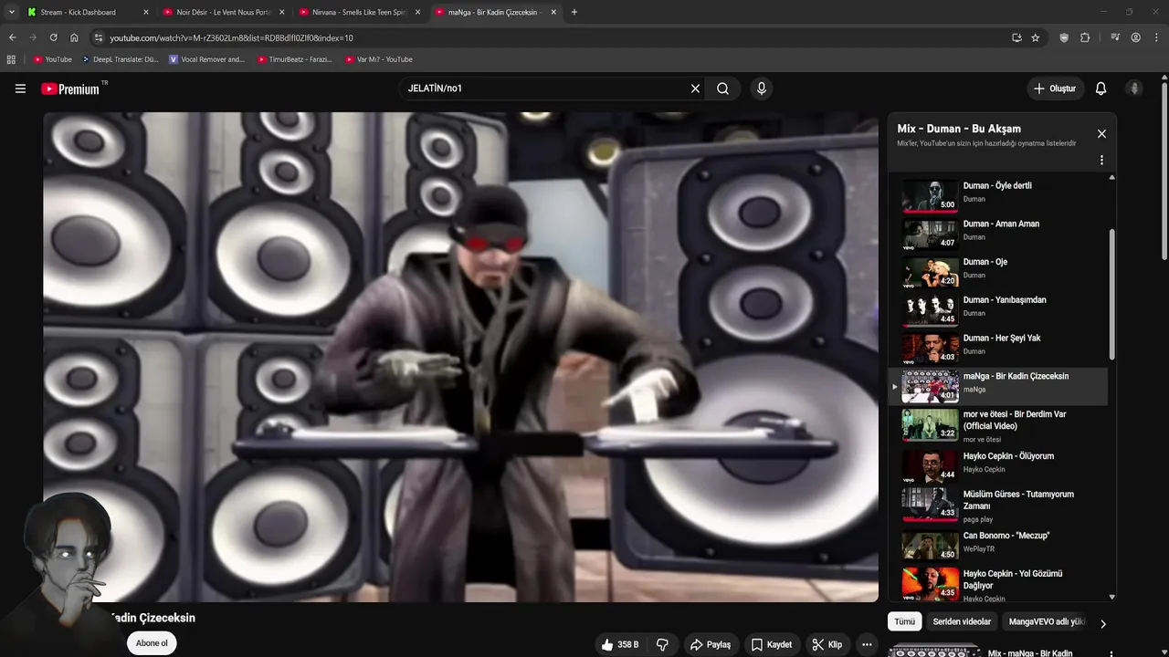Viewport: 1169px width, 657px height.
Task: Open the browser extensions puzzle icon
Action: tap(1085, 37)
